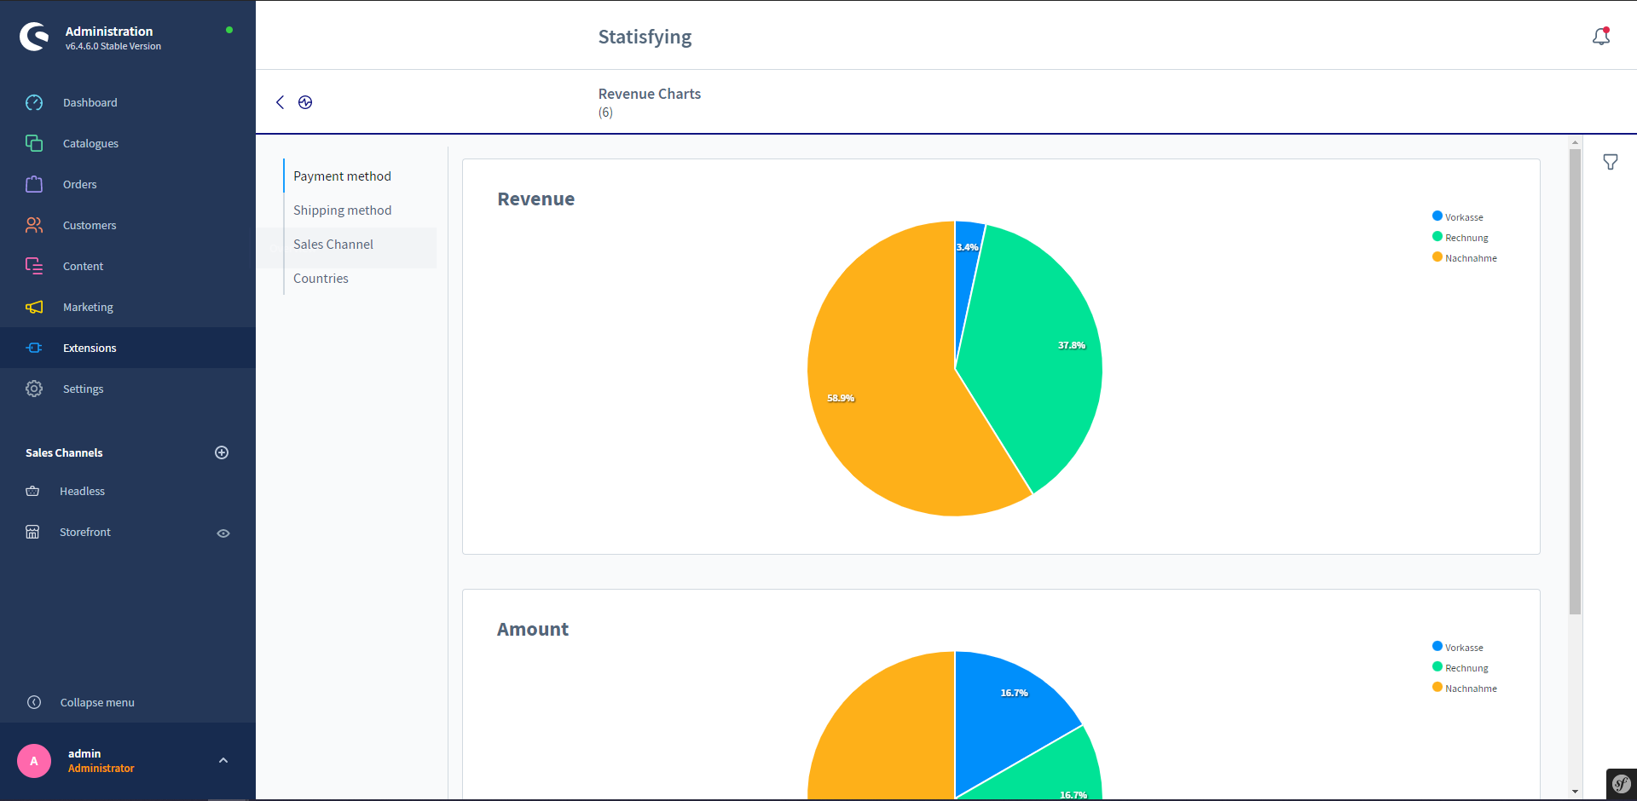Toggle Vorkasse in Amount legend
Screen dimensions: 1637x801
point(1458,647)
